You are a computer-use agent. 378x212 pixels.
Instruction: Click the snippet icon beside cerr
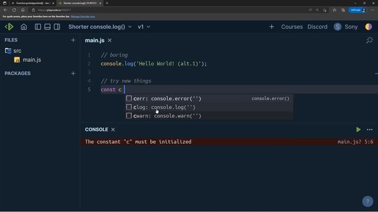click(129, 98)
